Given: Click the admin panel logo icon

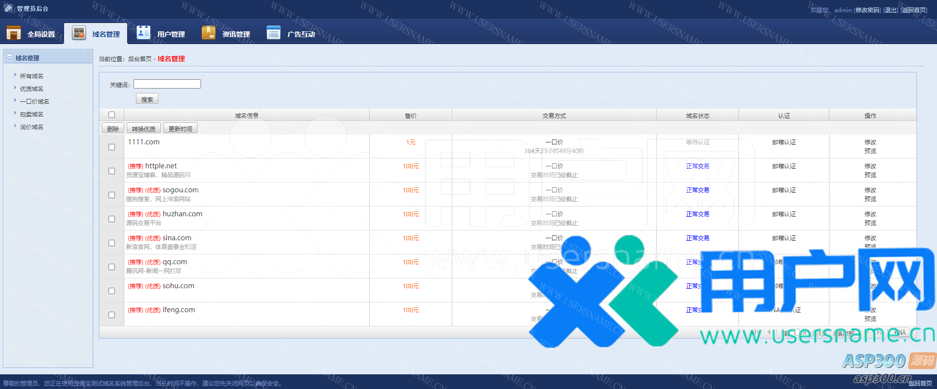Looking at the screenshot, I should pos(8,8).
